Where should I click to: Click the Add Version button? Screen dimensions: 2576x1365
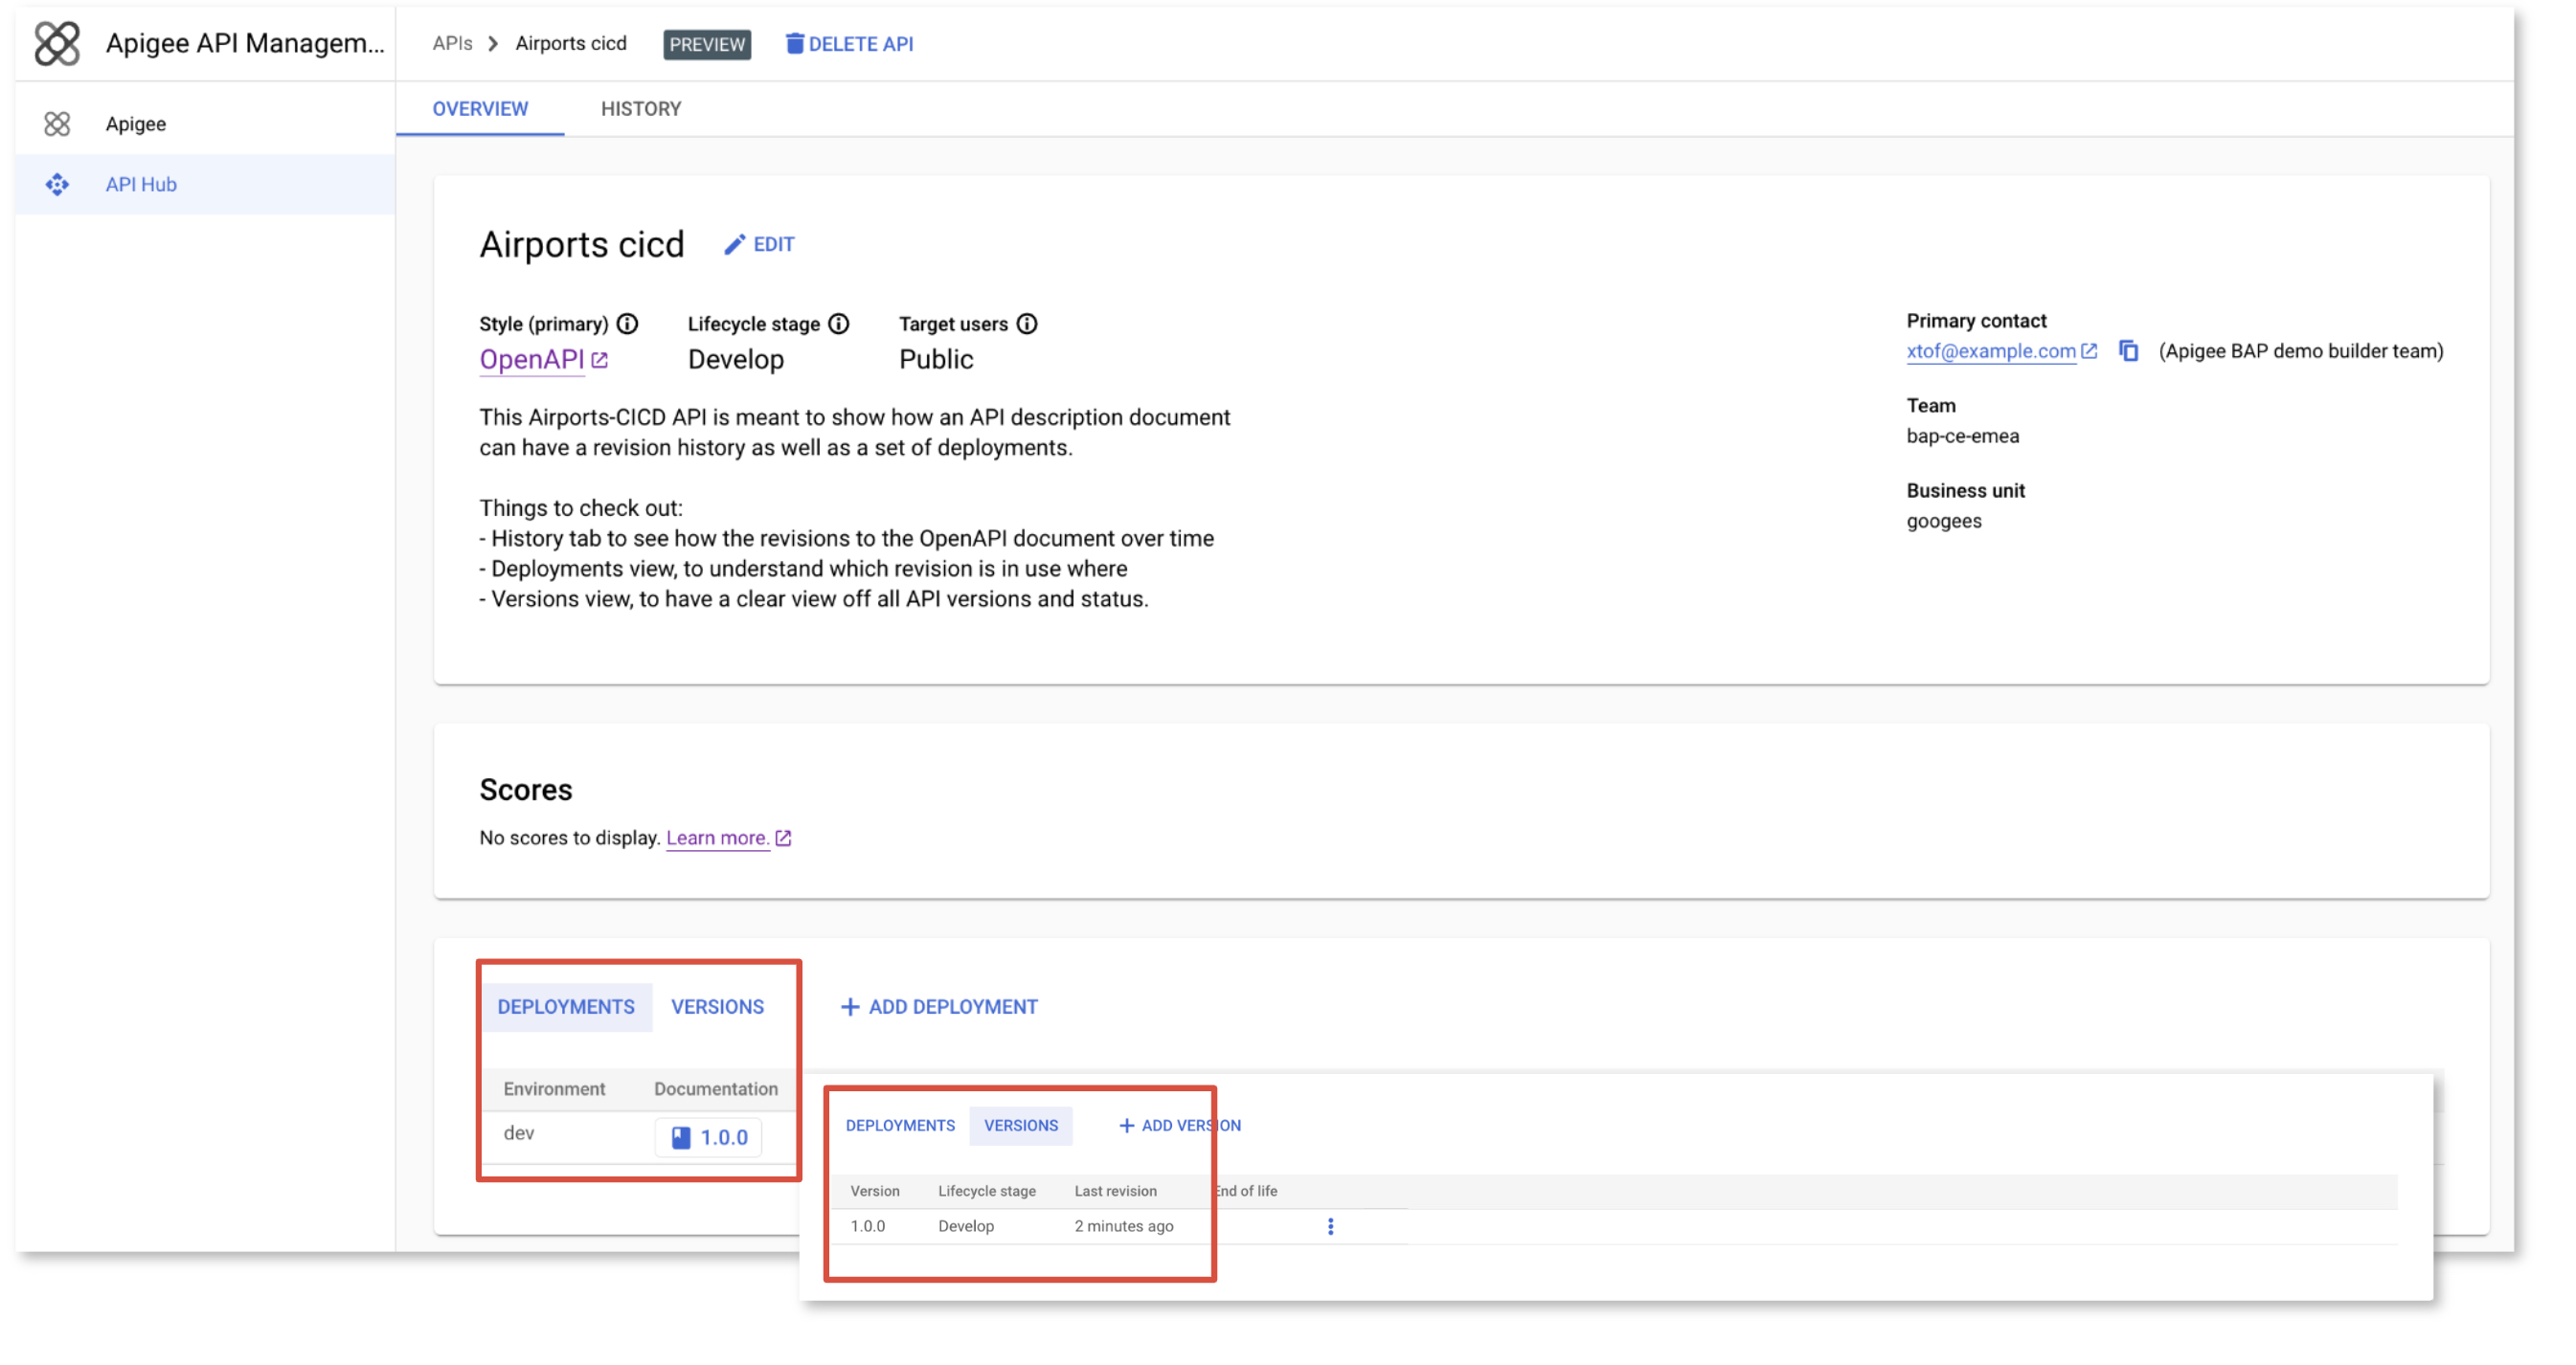point(1179,1125)
